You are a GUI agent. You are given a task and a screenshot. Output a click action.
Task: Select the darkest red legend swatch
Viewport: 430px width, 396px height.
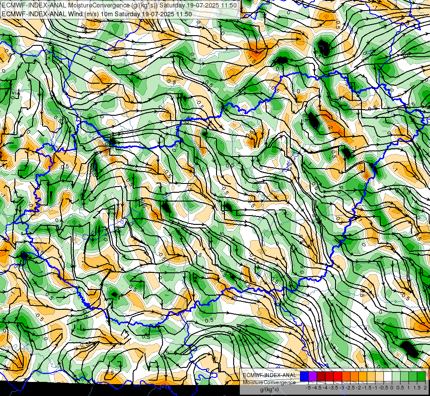321,376
